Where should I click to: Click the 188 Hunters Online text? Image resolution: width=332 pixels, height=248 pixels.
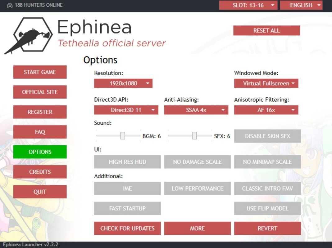39,5
